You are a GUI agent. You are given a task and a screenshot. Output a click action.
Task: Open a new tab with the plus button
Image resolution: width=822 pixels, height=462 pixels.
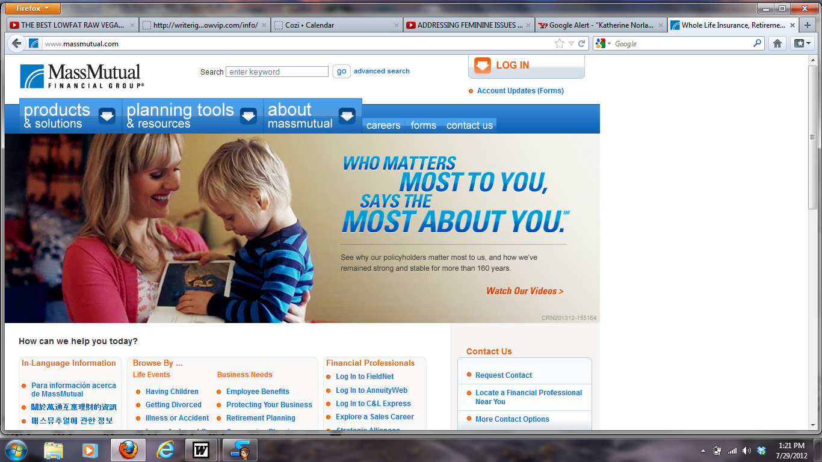pos(808,25)
